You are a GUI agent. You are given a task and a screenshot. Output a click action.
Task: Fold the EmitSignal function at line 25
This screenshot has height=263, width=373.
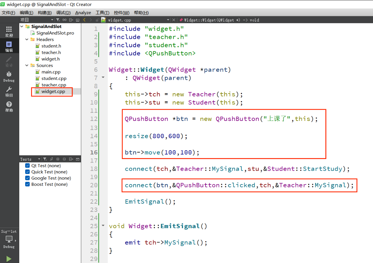(x=103, y=226)
